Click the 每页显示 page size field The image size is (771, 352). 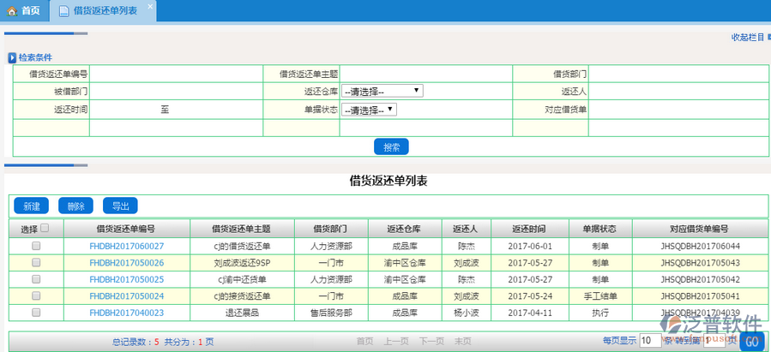[x=649, y=341]
